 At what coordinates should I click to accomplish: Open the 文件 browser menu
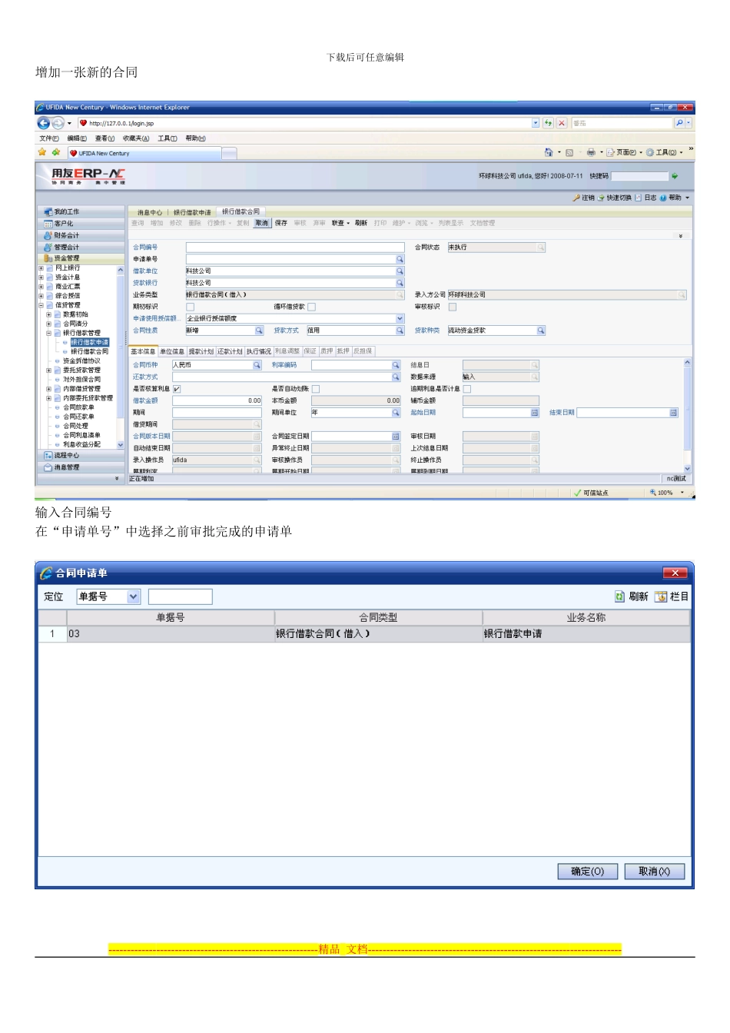pyautogui.click(x=48, y=138)
